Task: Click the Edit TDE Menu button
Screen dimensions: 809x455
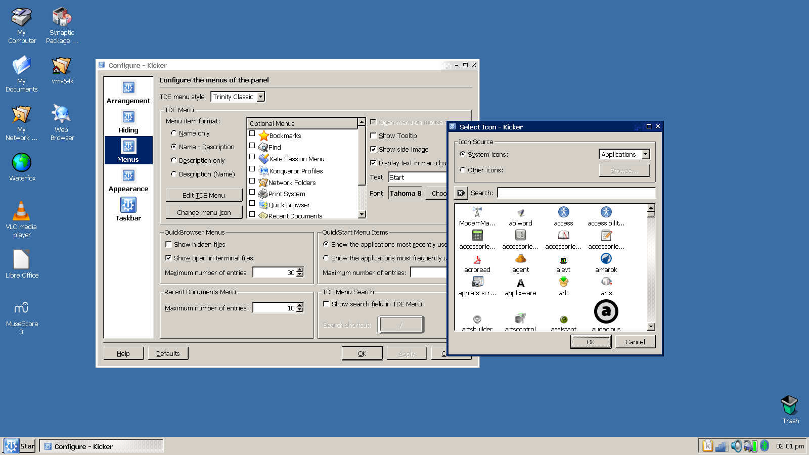Action: click(x=204, y=195)
